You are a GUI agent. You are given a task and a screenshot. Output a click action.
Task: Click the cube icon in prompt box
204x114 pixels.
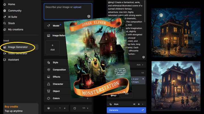point(89,17)
